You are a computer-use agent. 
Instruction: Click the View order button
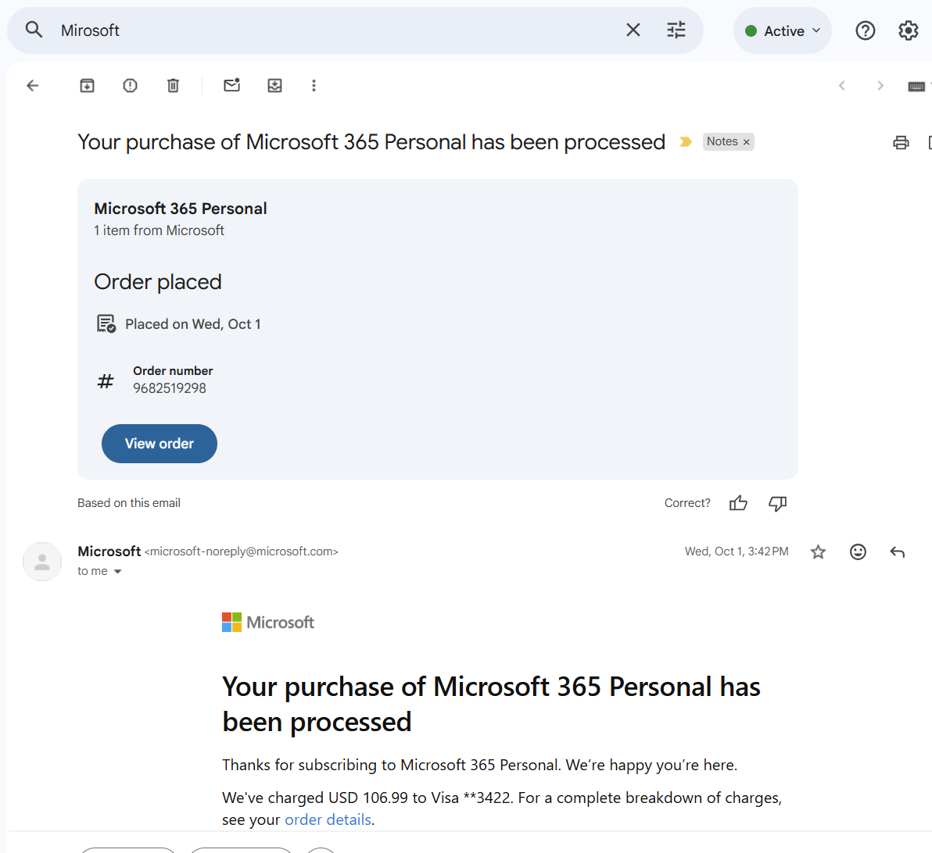(x=160, y=444)
